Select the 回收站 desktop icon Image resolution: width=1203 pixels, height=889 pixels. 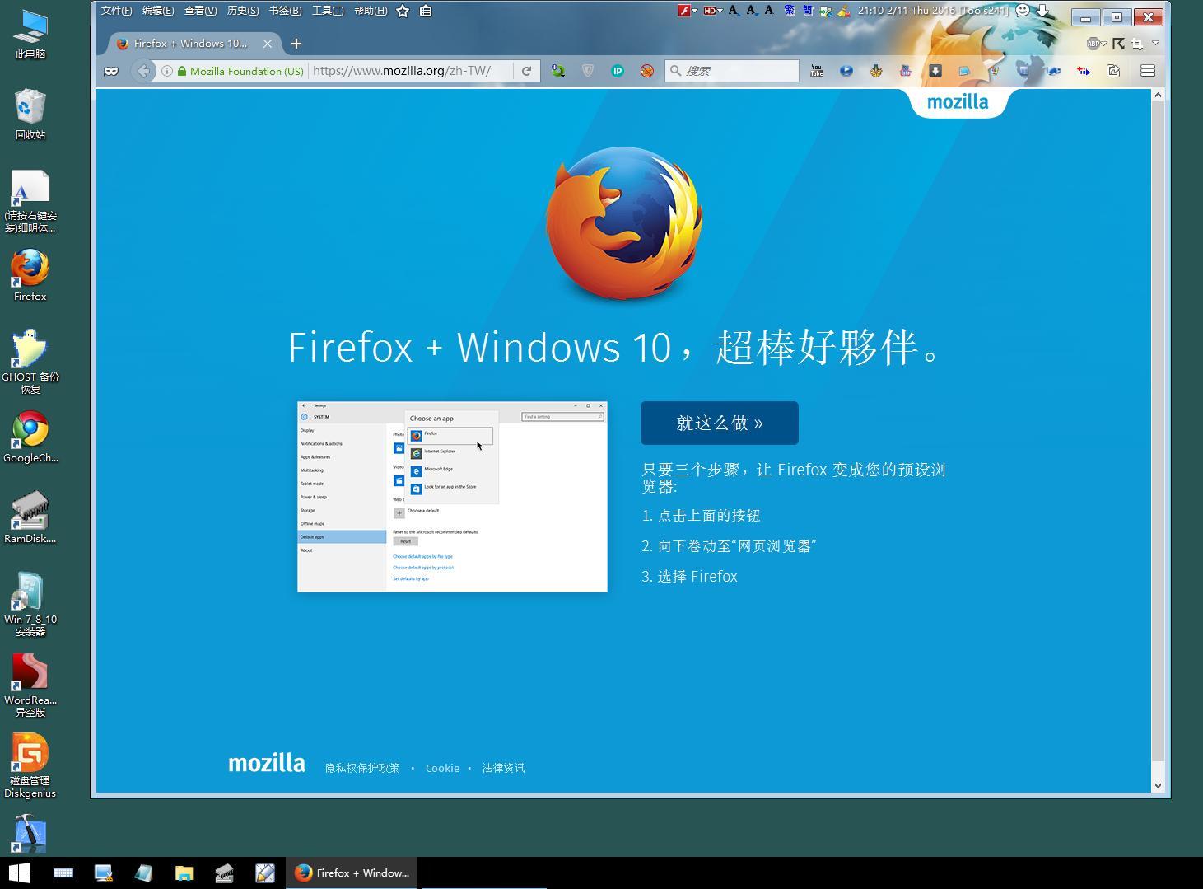click(x=30, y=114)
